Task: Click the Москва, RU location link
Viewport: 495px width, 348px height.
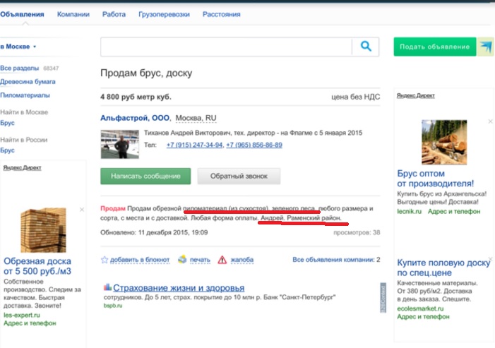Action: [x=196, y=118]
